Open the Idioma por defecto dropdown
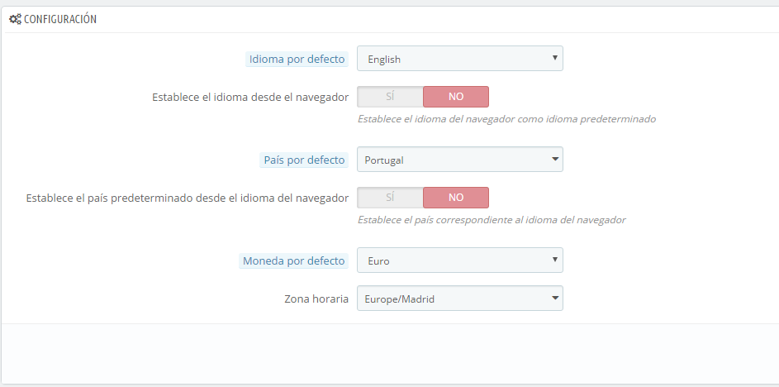 [x=459, y=59]
